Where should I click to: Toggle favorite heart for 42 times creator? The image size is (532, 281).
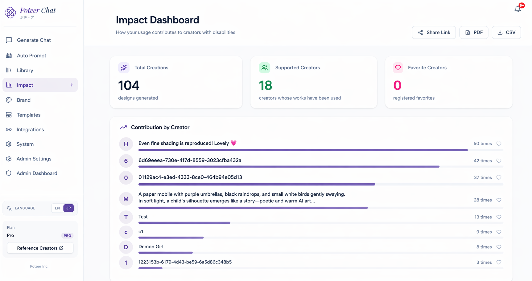(x=499, y=161)
